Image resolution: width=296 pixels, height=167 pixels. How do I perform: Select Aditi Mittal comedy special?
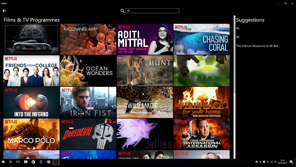tap(145, 39)
